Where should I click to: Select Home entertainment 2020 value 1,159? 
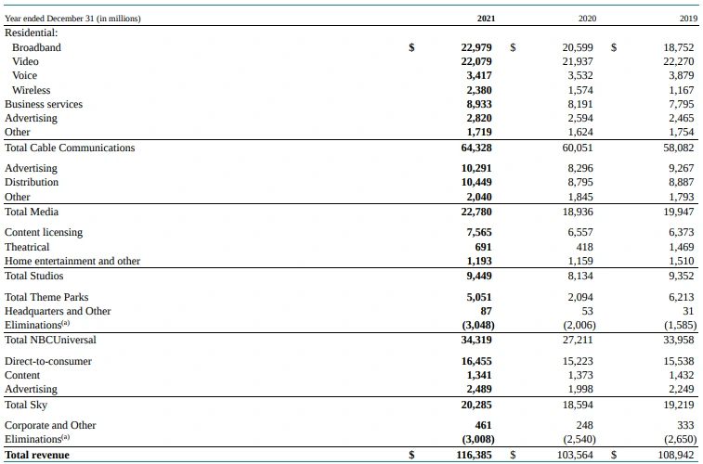pyautogui.click(x=580, y=261)
